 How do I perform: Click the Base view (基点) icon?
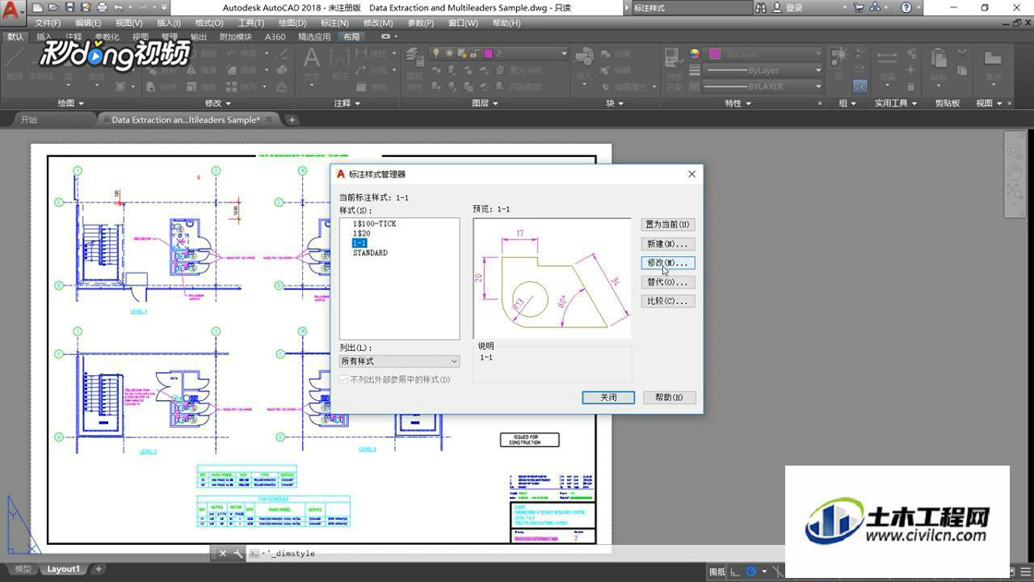click(x=993, y=58)
